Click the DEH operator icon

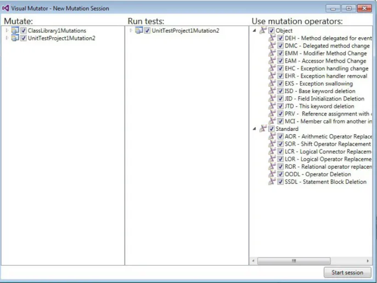[x=272, y=38]
